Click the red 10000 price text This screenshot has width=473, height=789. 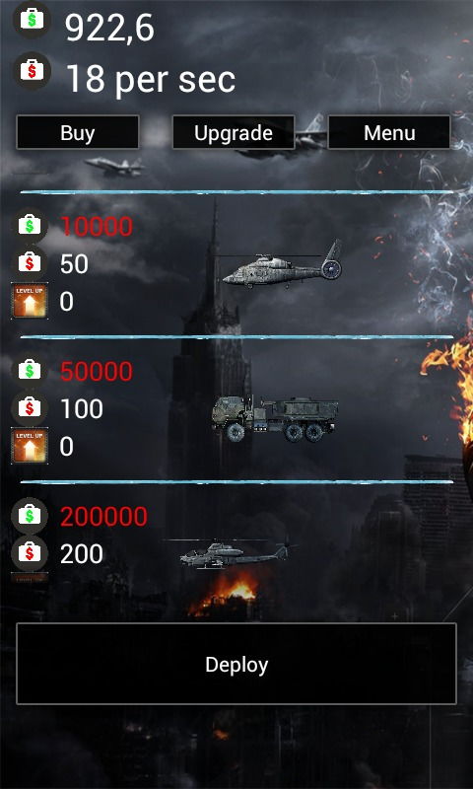[97, 227]
